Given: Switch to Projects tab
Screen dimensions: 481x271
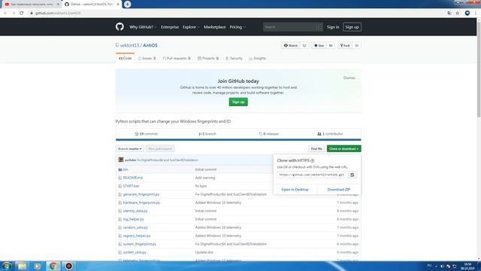Looking at the screenshot, I should (x=208, y=59).
